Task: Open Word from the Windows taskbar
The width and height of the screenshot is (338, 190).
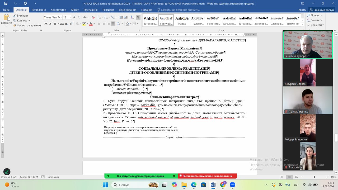Action: pyautogui.click(x=213, y=185)
